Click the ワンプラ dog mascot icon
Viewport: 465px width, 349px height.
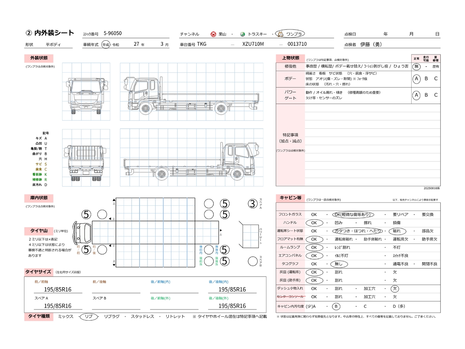280,34
